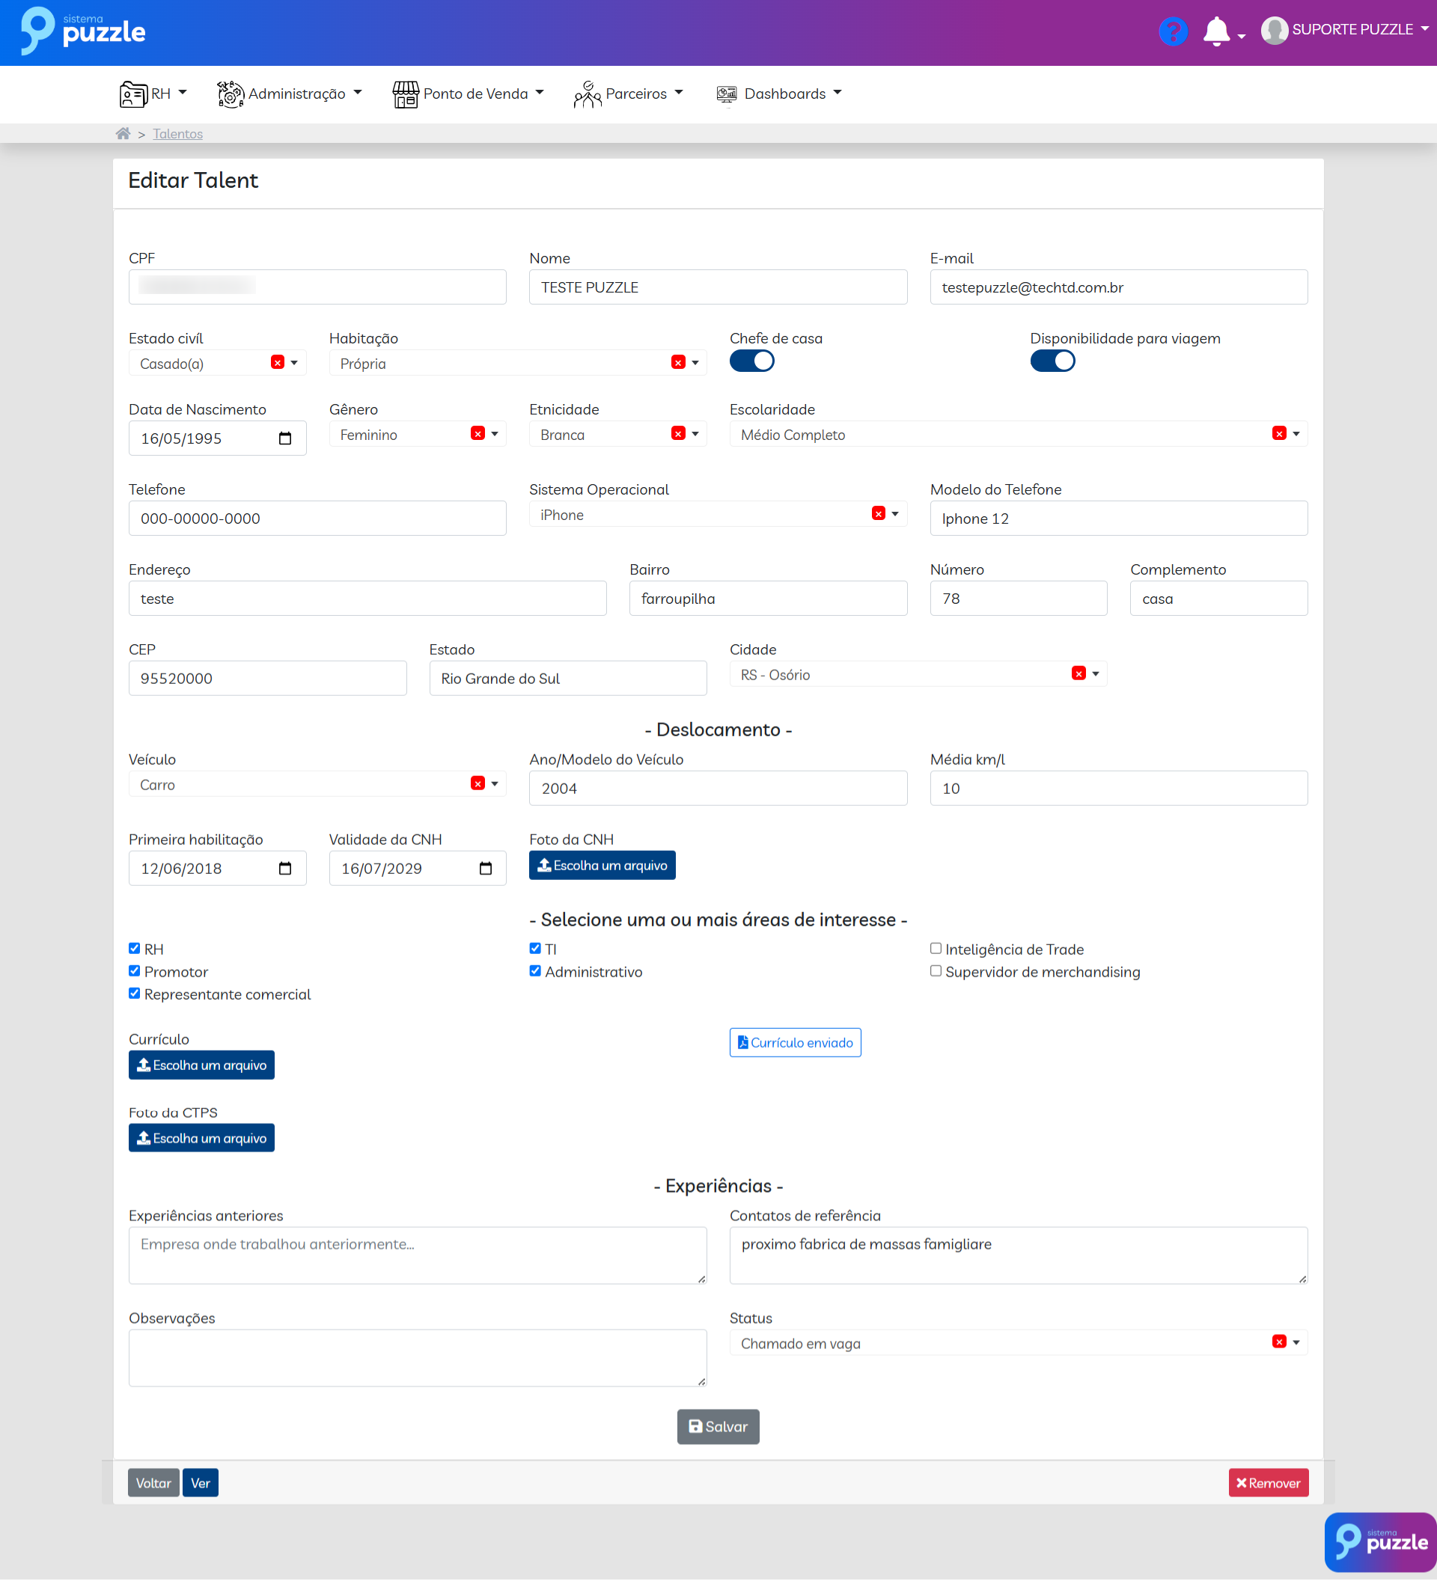
Task: Toggle the Chefe de casa switch
Action: point(751,361)
